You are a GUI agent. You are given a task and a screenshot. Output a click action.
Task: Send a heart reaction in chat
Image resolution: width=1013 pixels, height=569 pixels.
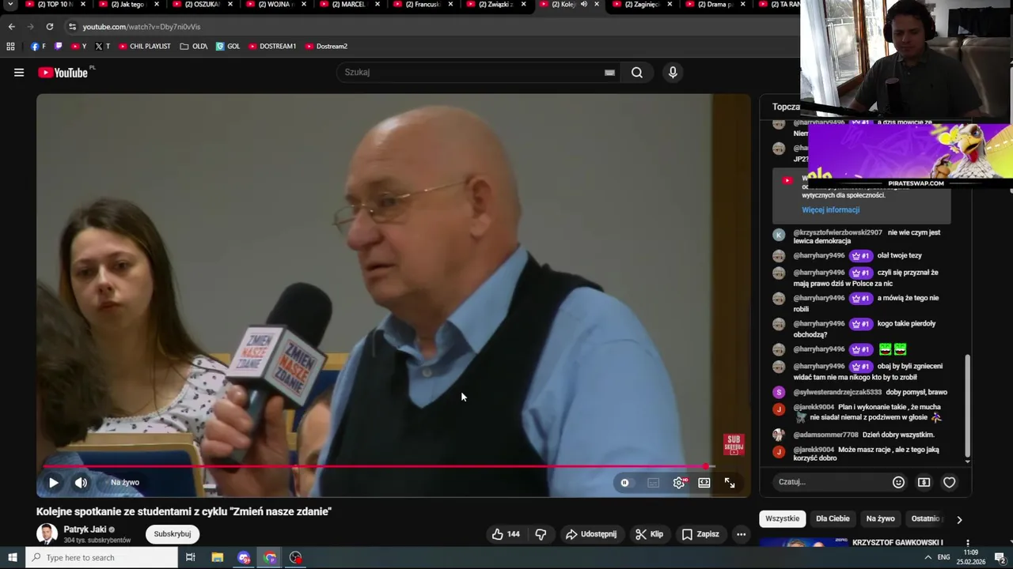pyautogui.click(x=949, y=482)
